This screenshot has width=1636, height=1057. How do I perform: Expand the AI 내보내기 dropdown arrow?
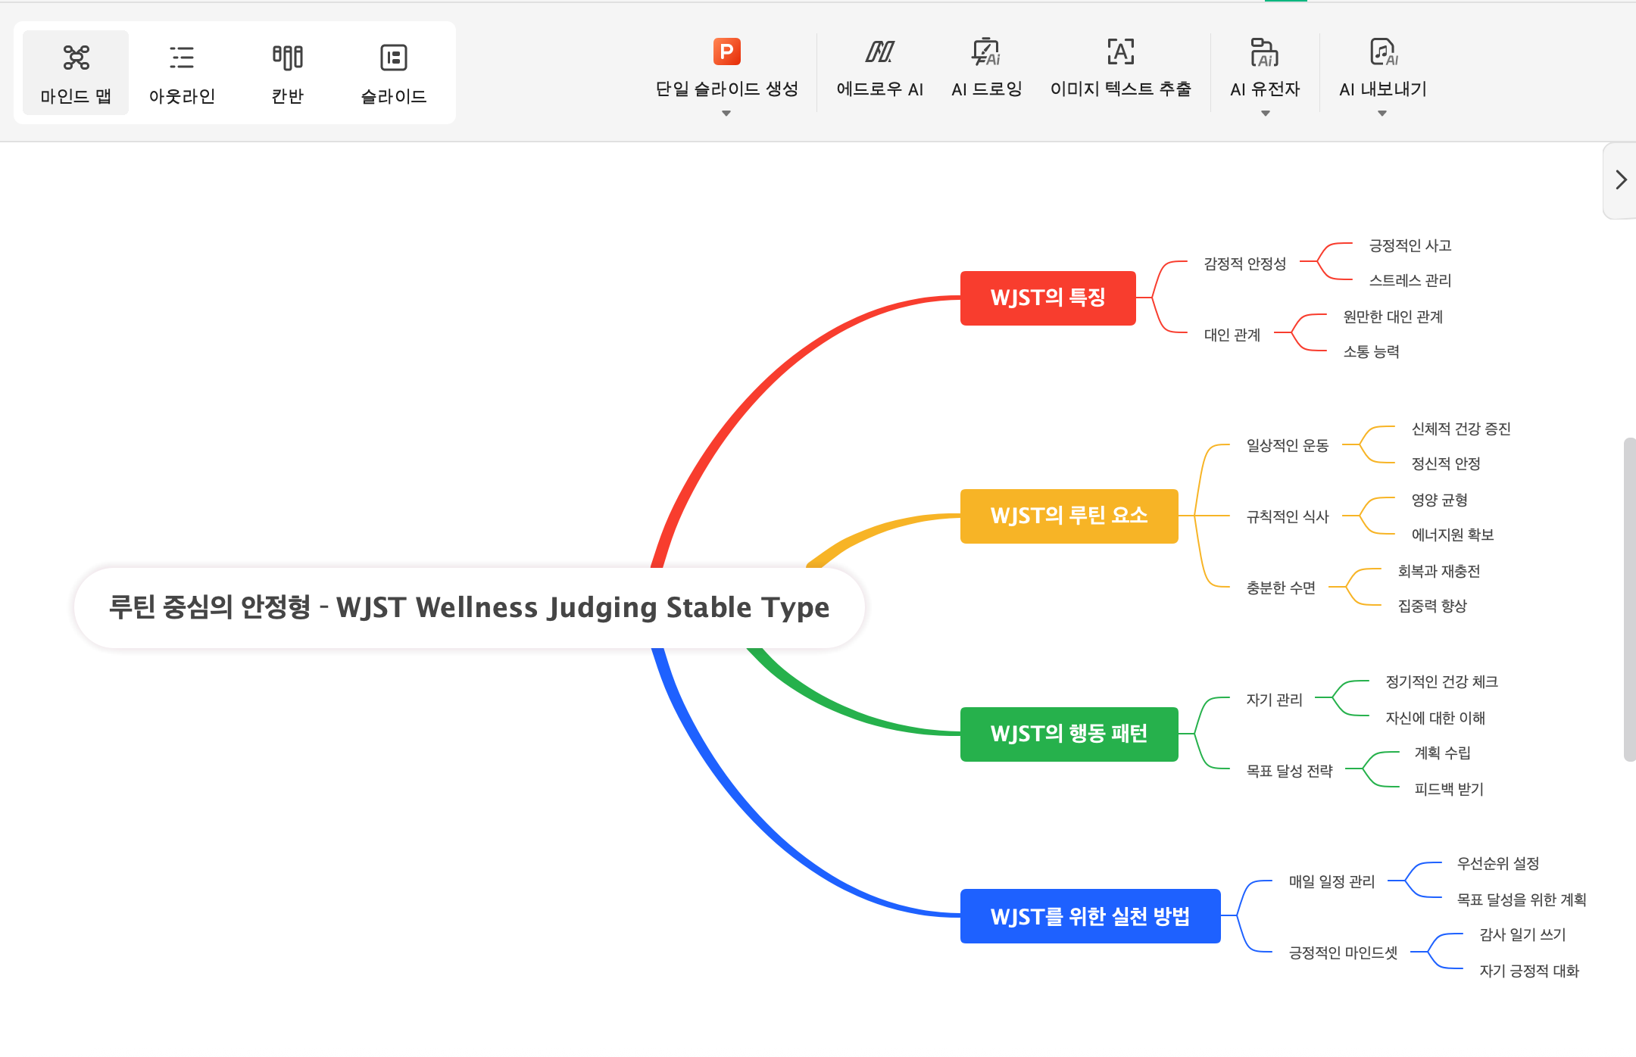click(x=1382, y=114)
